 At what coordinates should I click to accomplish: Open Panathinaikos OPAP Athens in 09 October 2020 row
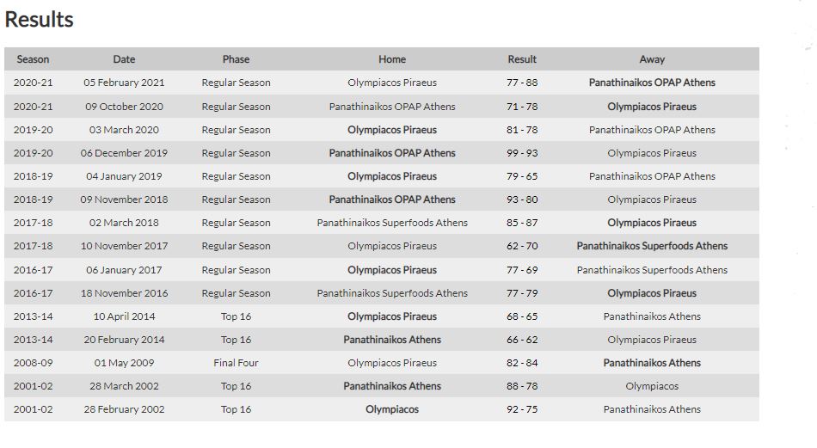click(x=392, y=107)
